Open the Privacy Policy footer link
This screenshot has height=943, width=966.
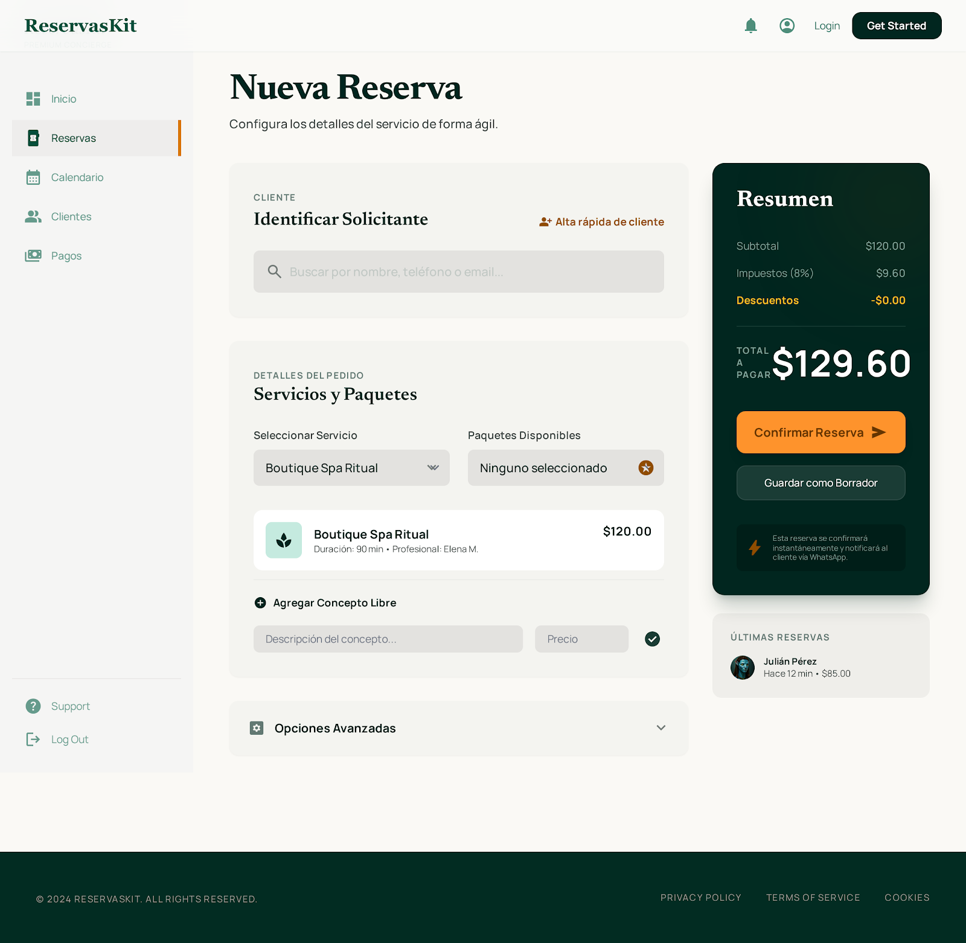[x=700, y=898]
